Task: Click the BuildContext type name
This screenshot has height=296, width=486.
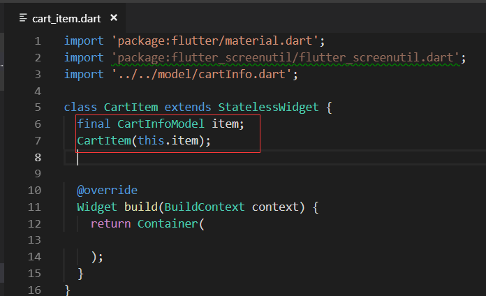Action: [x=205, y=207]
